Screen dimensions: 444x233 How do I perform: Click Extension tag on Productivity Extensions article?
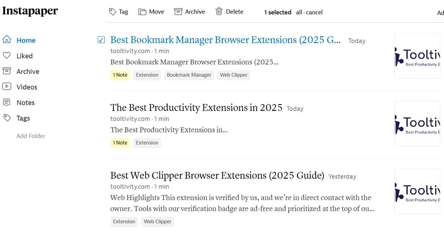[147, 143]
